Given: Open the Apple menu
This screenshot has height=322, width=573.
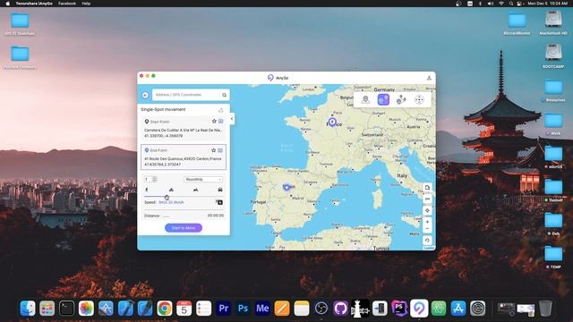Looking at the screenshot, I should [x=7, y=4].
